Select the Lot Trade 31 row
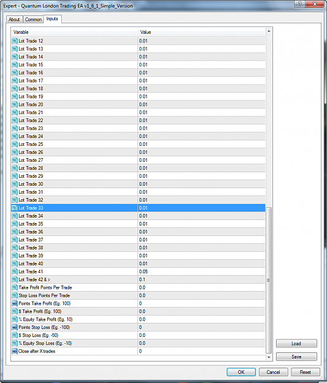The width and height of the screenshot is (327, 383). (138, 192)
